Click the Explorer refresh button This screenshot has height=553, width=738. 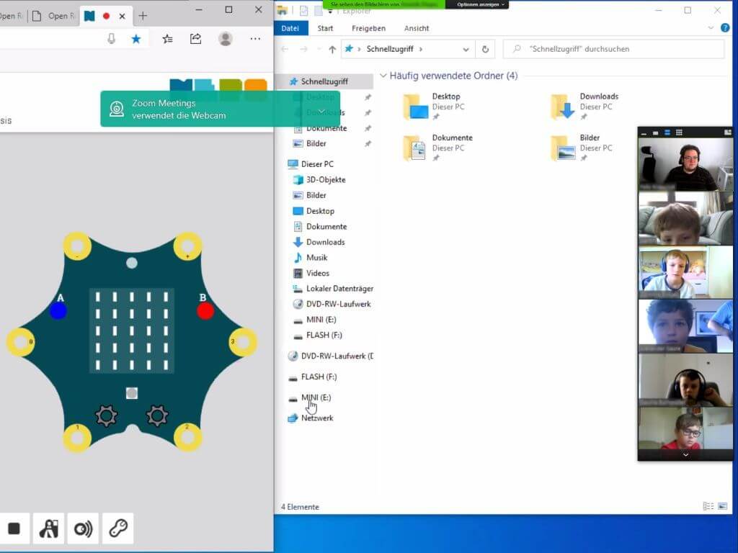[x=485, y=49]
